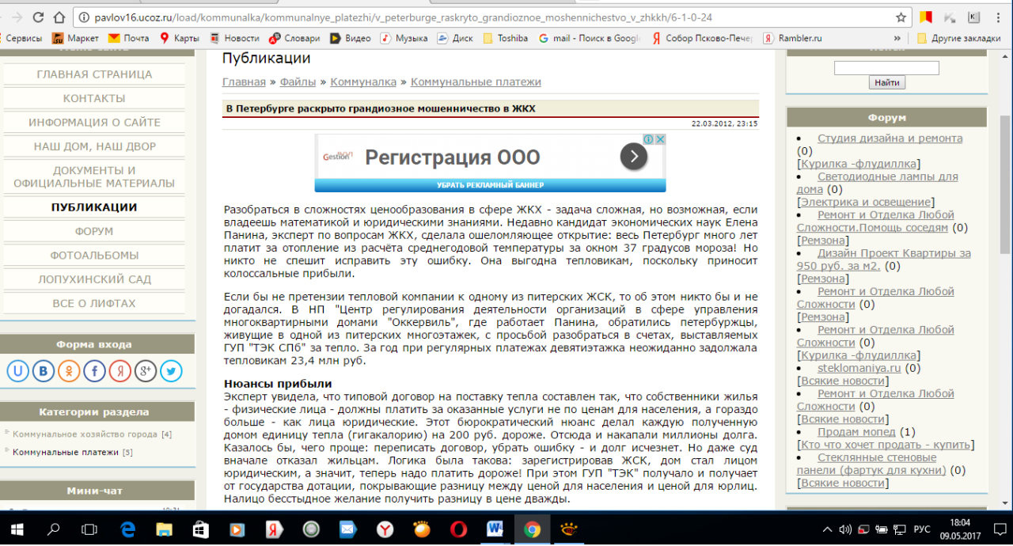Switch the input language РУС indicator
The image size is (1013, 546).
[x=922, y=529]
